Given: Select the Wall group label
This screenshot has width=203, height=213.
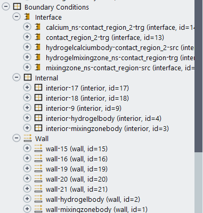Looking at the screenshot, I should (42, 139).
